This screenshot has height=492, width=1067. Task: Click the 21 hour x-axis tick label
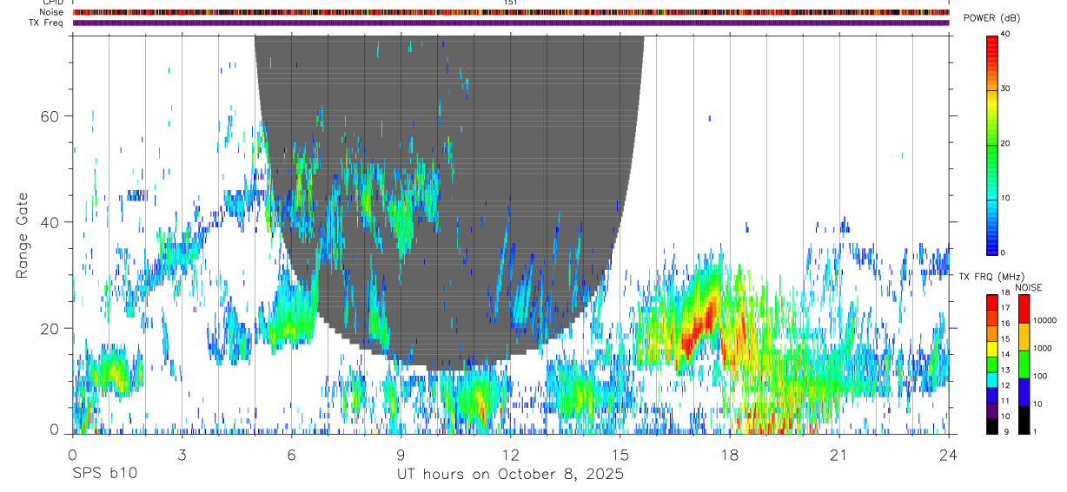click(838, 454)
